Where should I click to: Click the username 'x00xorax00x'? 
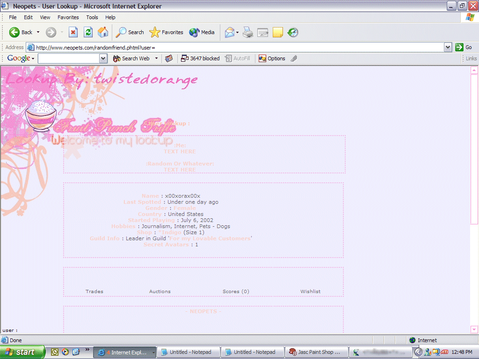click(182, 196)
